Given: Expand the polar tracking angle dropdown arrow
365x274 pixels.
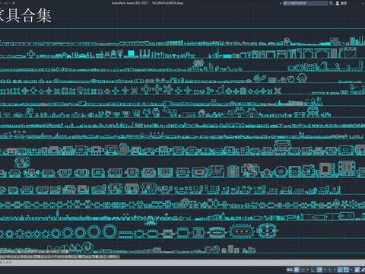Looking at the screenshot, I should click(x=325, y=269).
